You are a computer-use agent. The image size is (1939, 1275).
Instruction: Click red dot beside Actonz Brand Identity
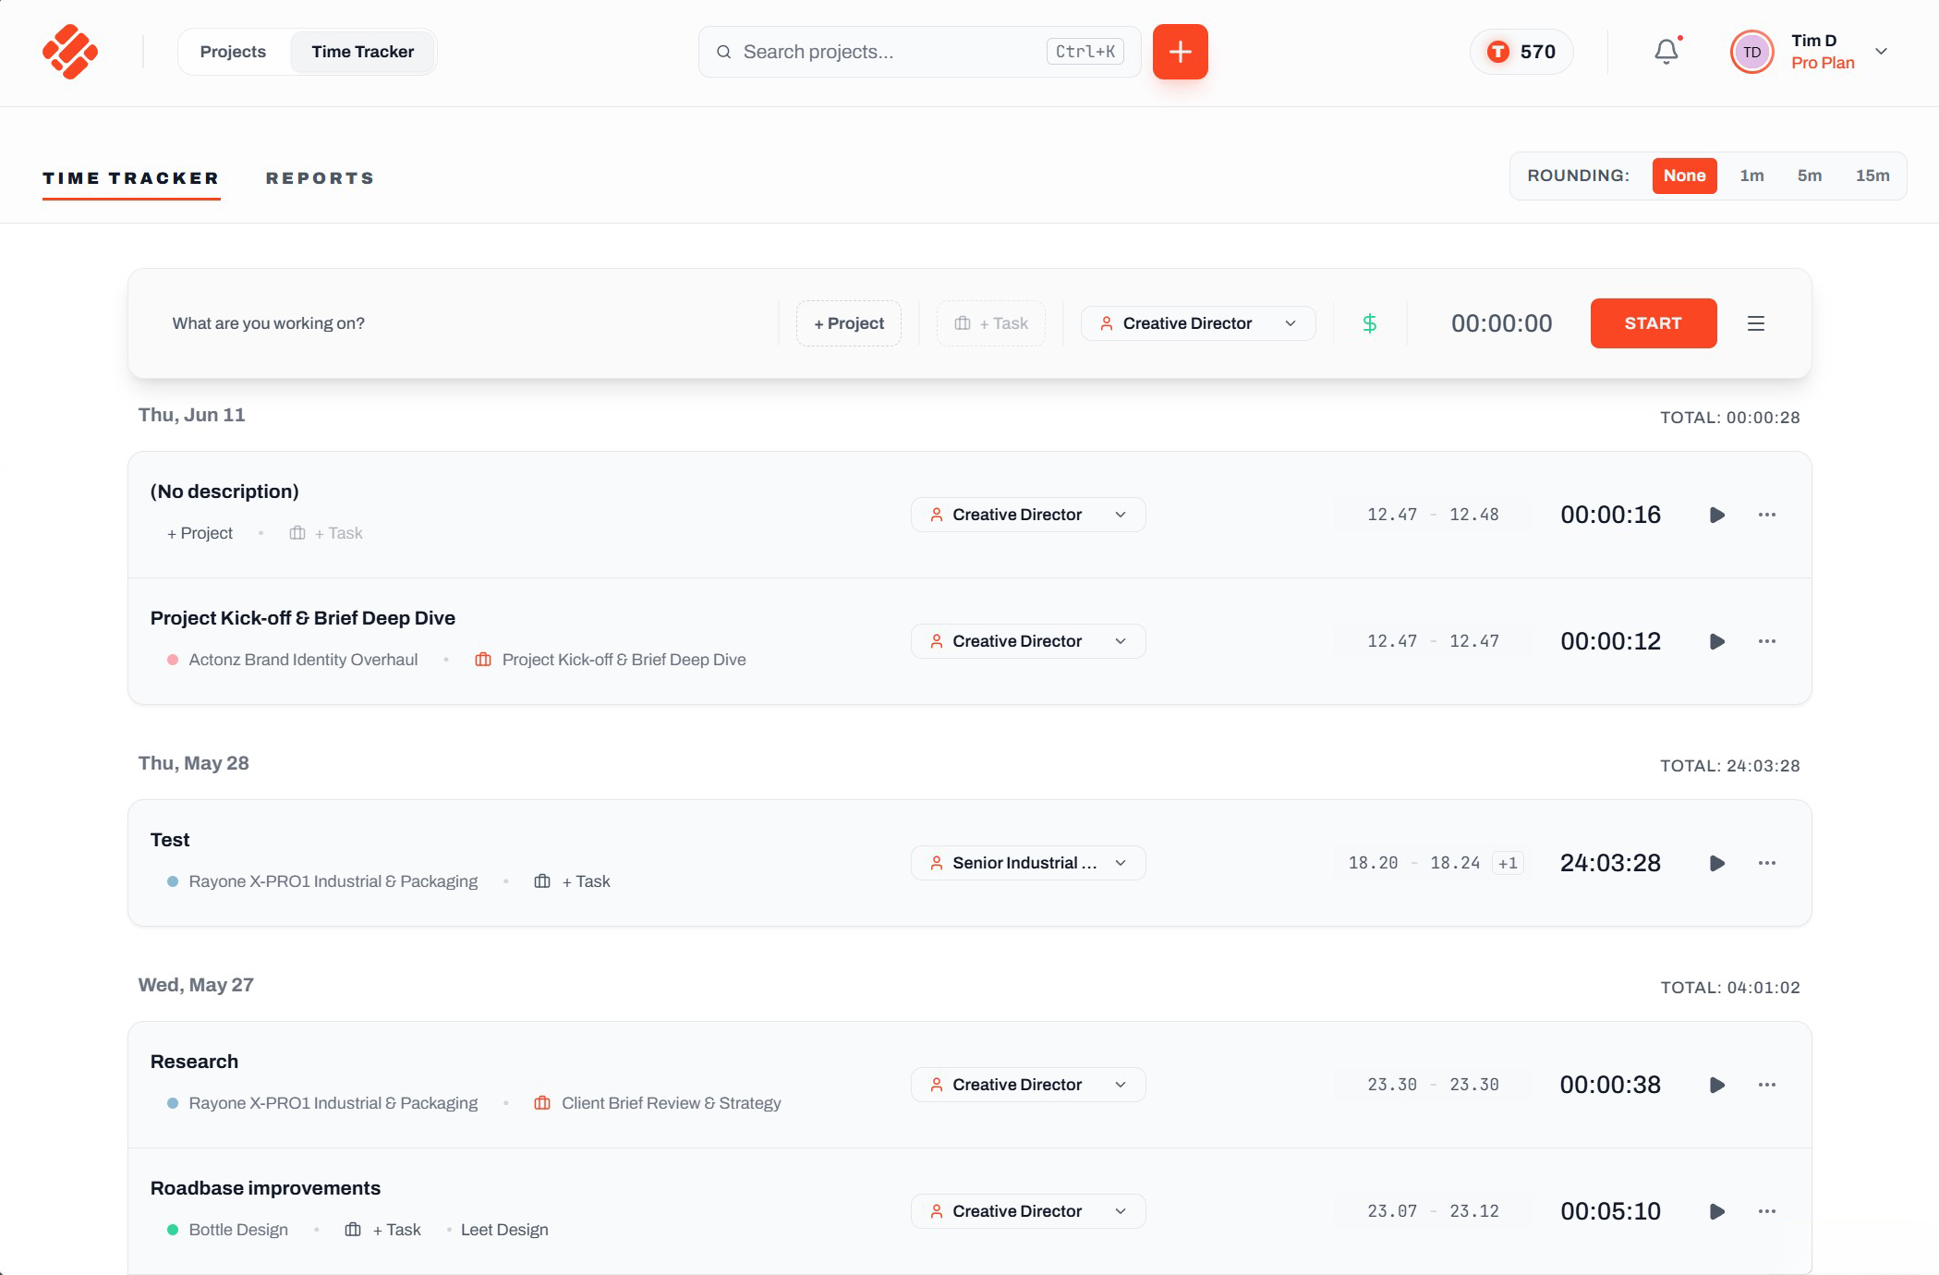(173, 660)
